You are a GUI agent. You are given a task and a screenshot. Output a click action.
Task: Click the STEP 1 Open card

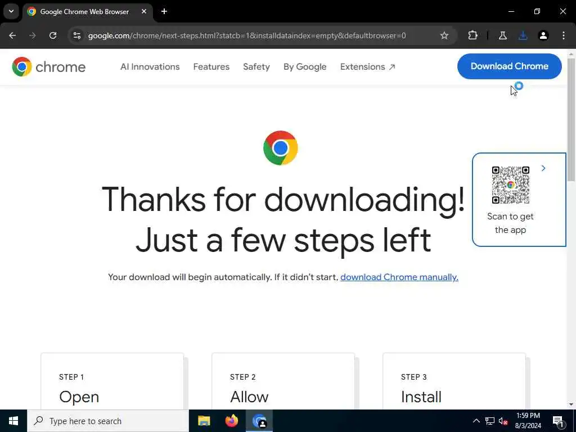point(112,381)
